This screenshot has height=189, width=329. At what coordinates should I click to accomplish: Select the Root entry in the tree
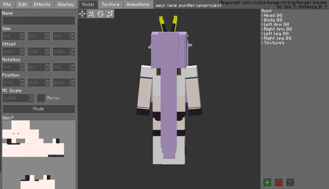(266, 11)
